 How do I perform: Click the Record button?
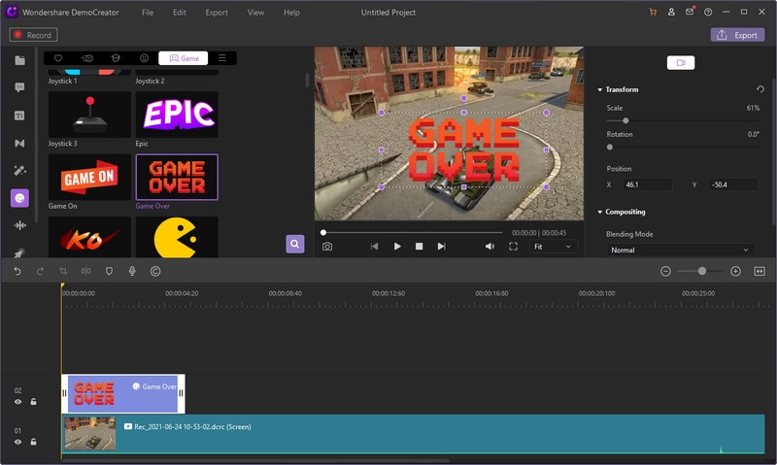(33, 35)
